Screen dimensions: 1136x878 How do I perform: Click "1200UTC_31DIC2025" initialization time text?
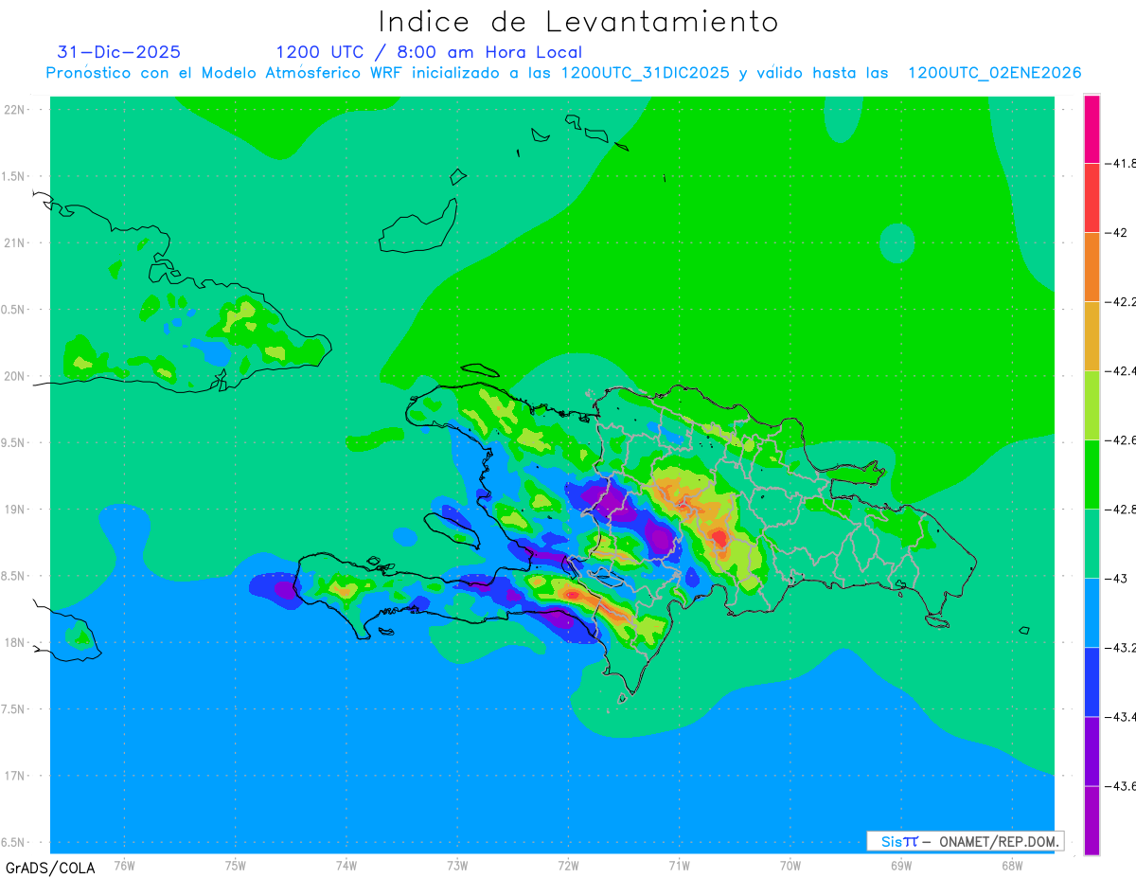[647, 73]
